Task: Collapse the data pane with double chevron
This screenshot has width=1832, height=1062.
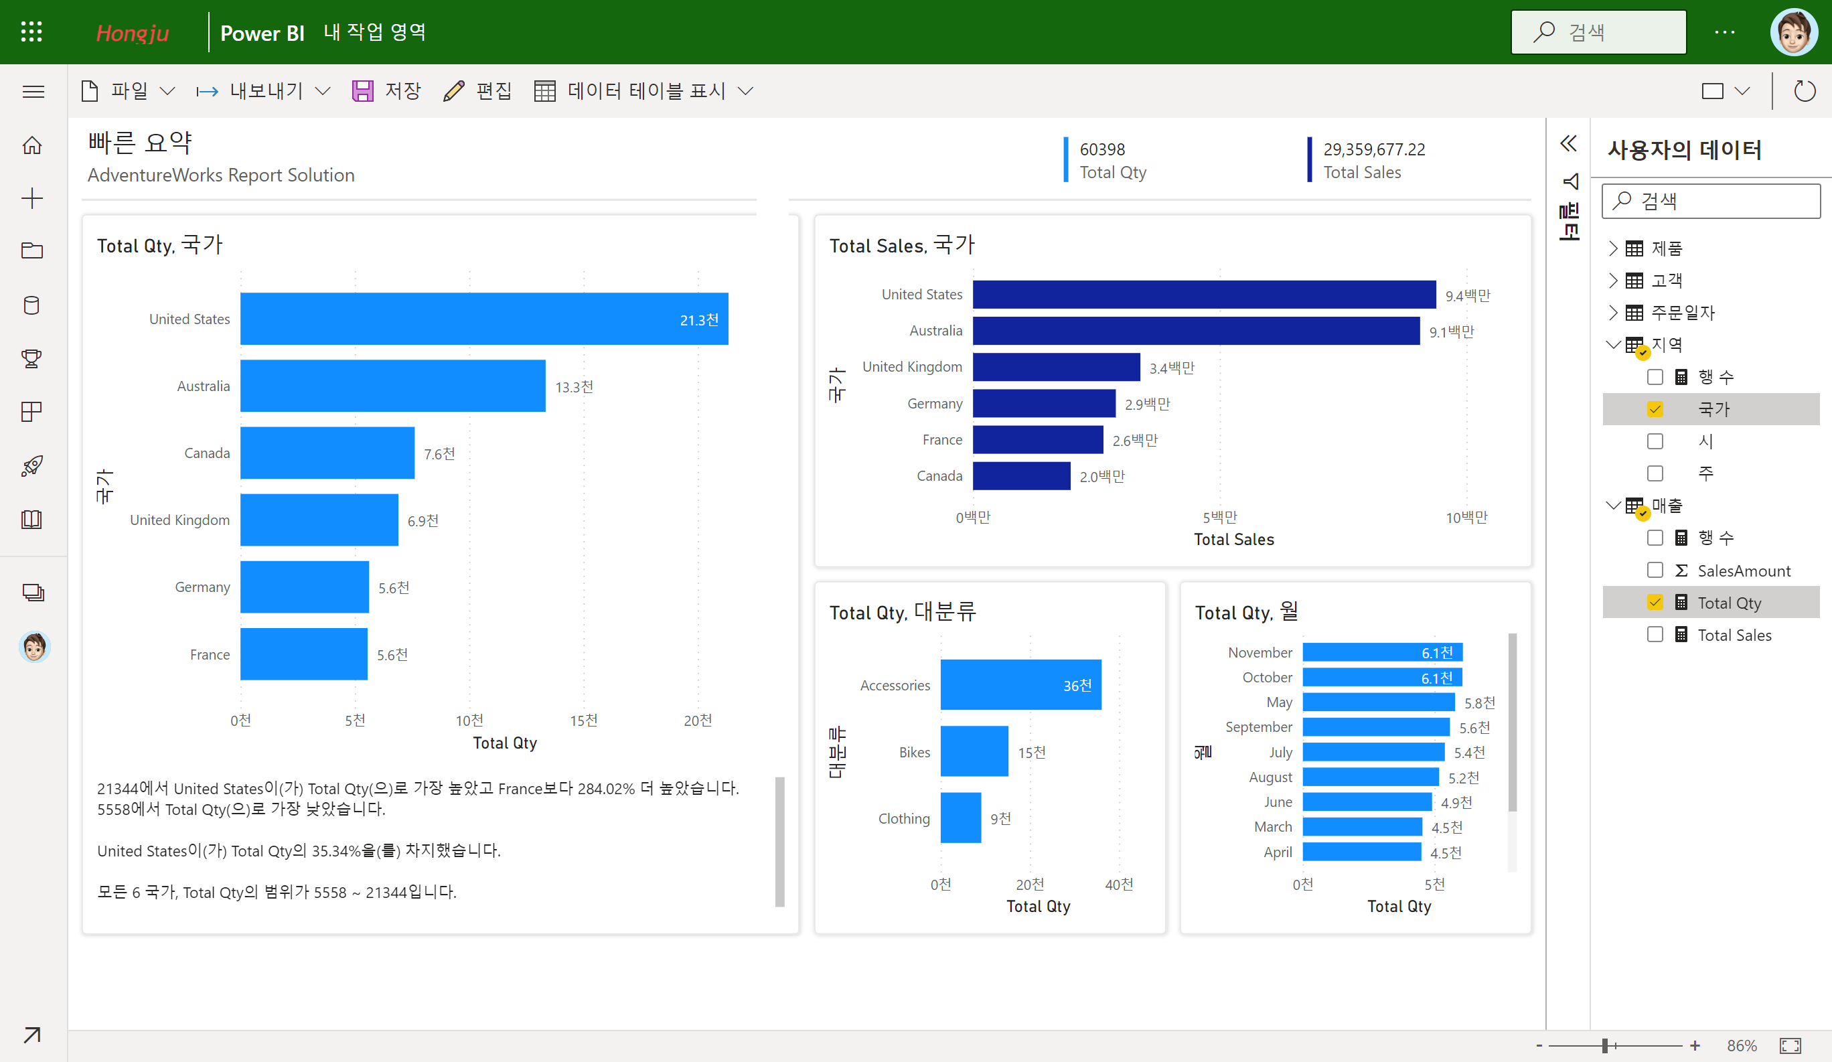Action: 1568,143
